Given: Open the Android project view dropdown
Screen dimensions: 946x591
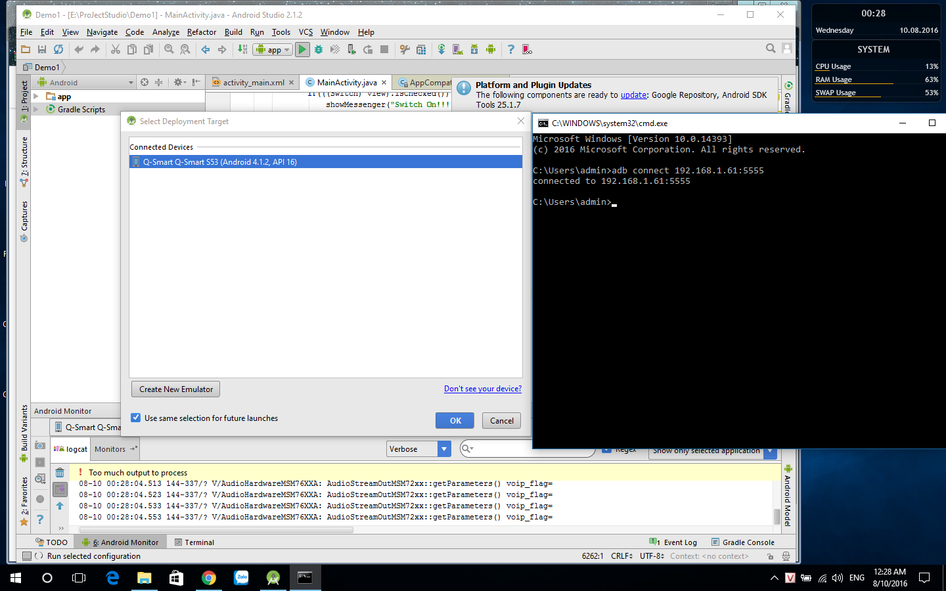Looking at the screenshot, I should click(85, 82).
